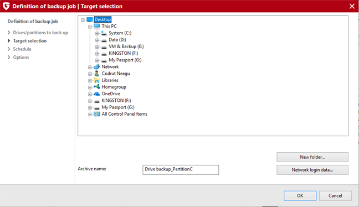The width and height of the screenshot is (359, 207).
Task: Click KINGSTON (F:) drive icon under This PC
Action: pos(104,54)
